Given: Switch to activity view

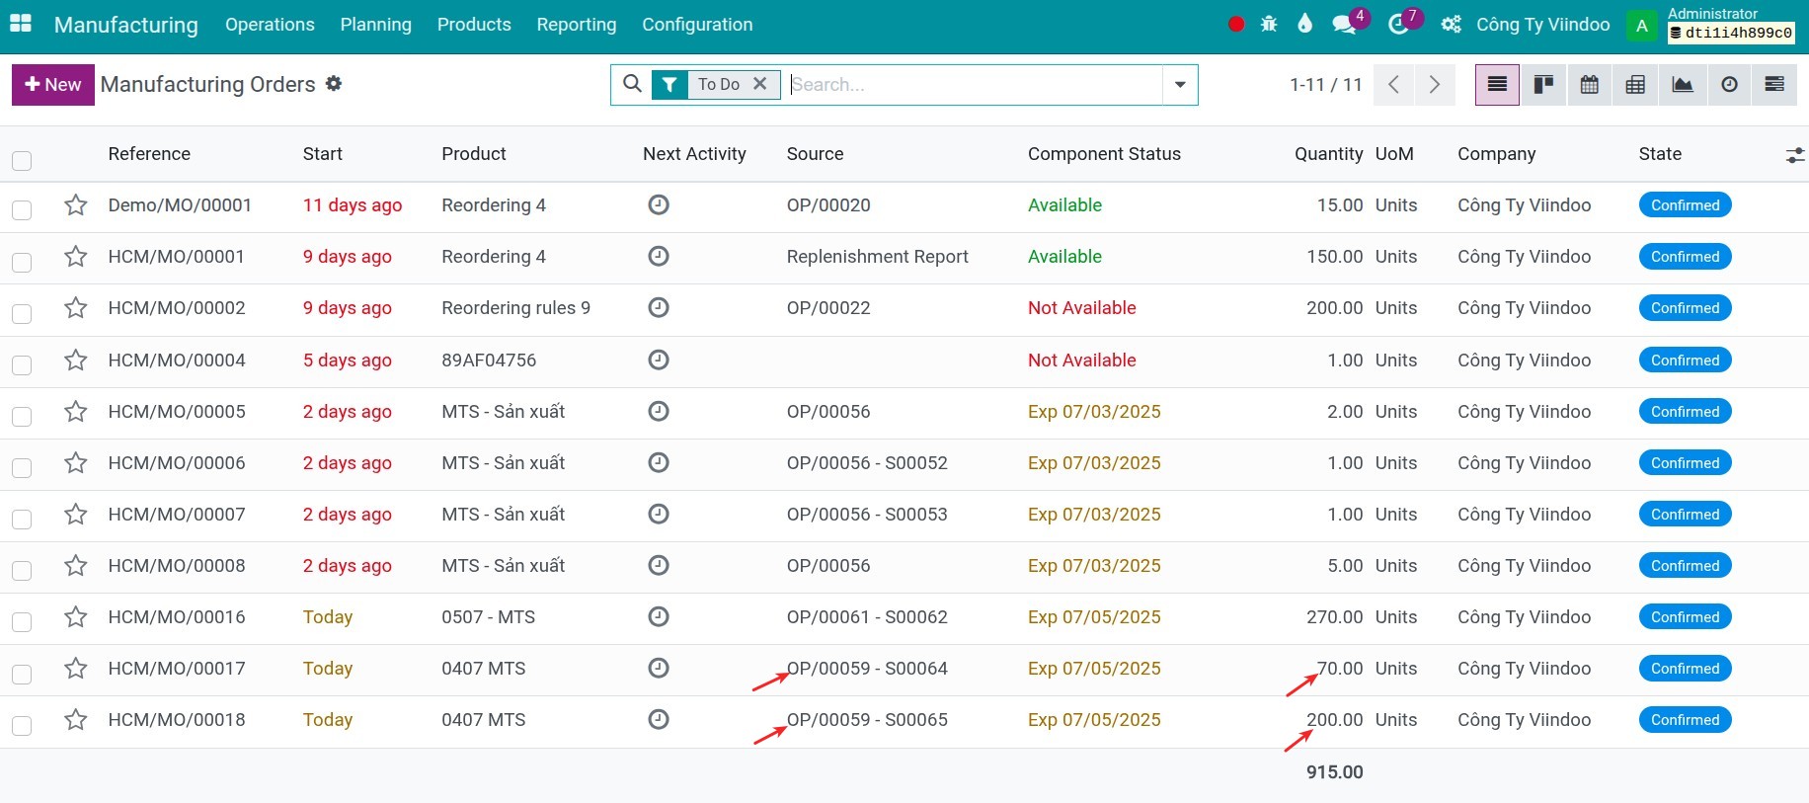Looking at the screenshot, I should [1729, 85].
